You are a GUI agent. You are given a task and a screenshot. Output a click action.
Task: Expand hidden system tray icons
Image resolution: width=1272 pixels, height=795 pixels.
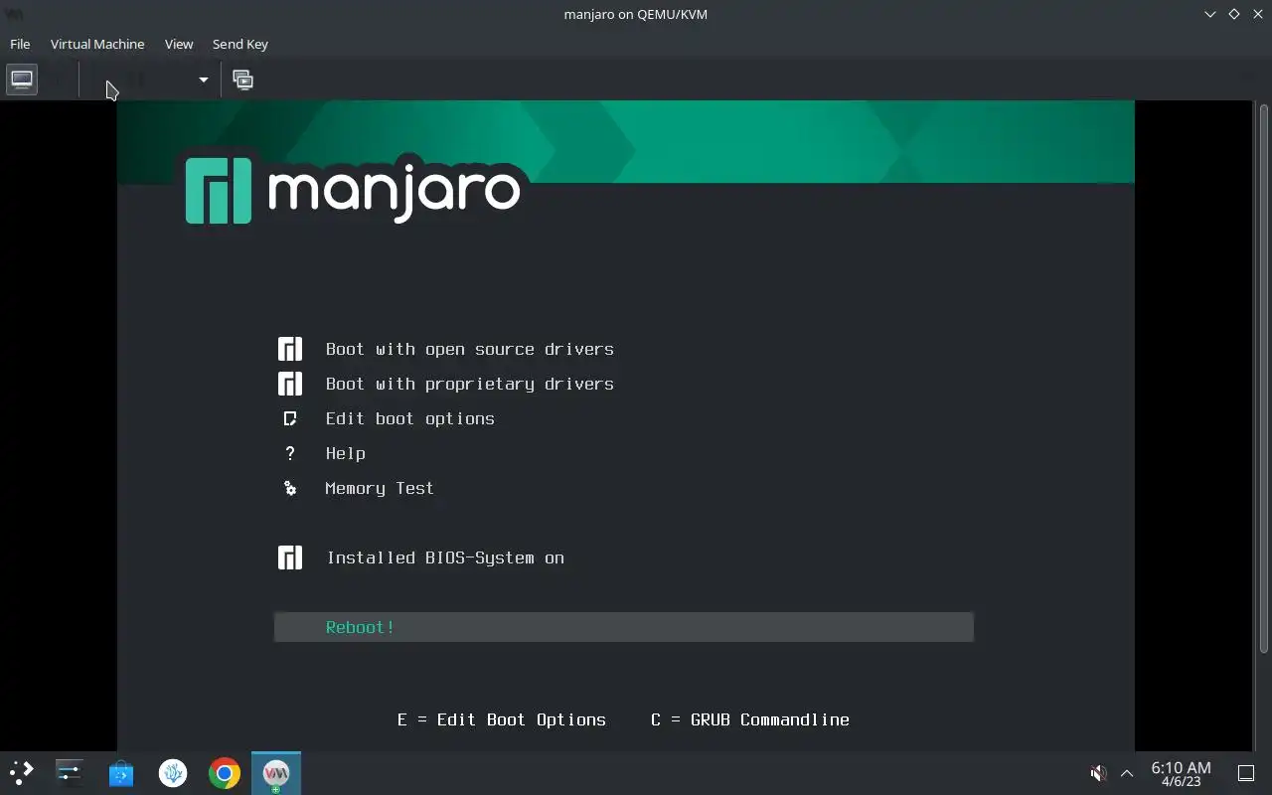coord(1127,773)
